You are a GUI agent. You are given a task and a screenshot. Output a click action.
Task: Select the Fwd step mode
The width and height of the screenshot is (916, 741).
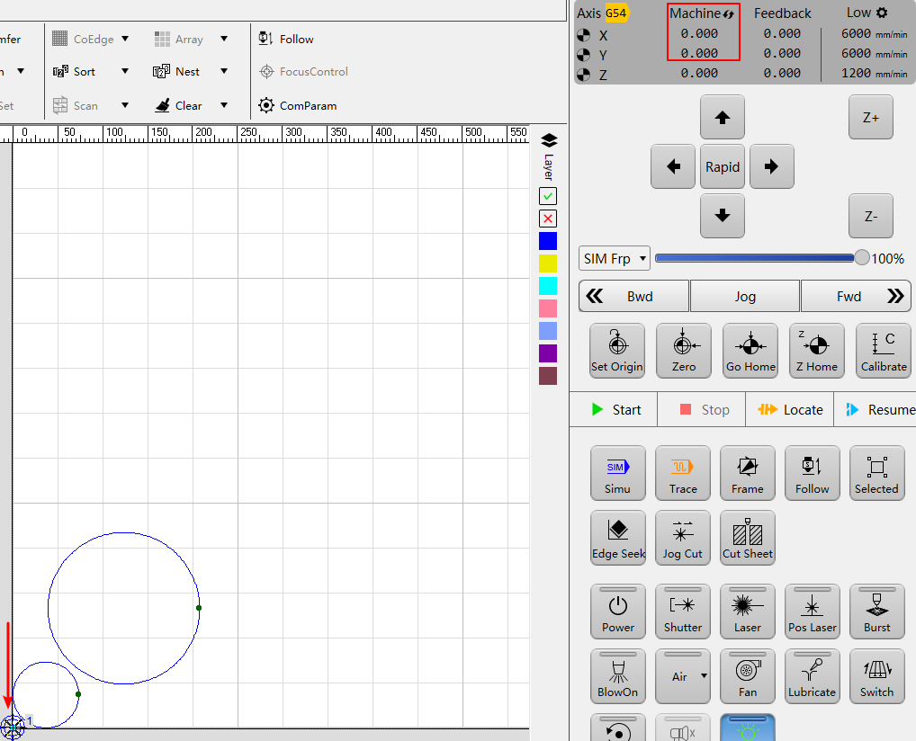tap(856, 296)
